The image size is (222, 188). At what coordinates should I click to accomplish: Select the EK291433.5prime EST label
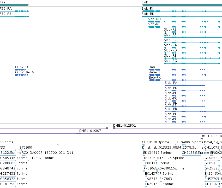click(159, 184)
